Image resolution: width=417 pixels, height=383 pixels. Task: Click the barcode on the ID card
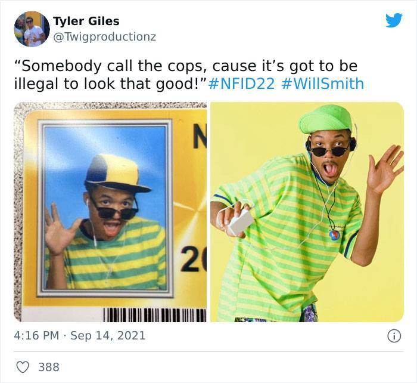pyautogui.click(x=154, y=315)
